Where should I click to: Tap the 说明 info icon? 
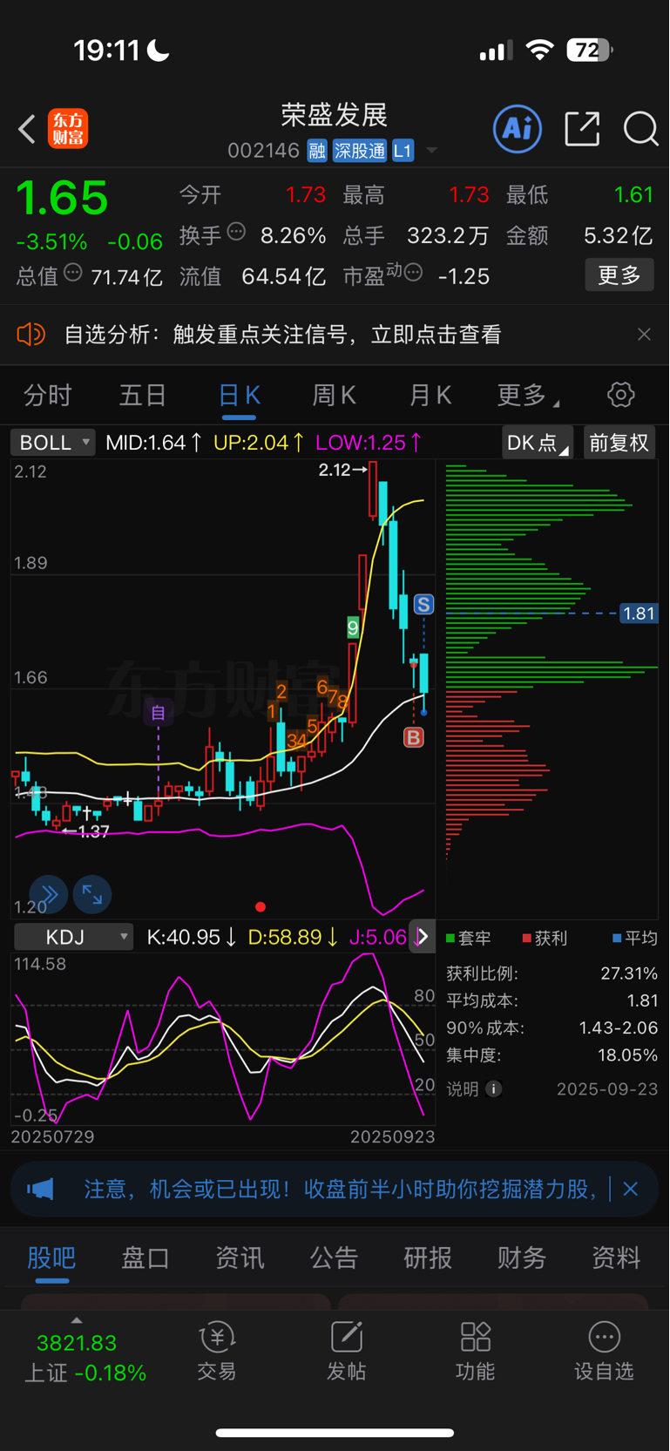click(x=494, y=1089)
